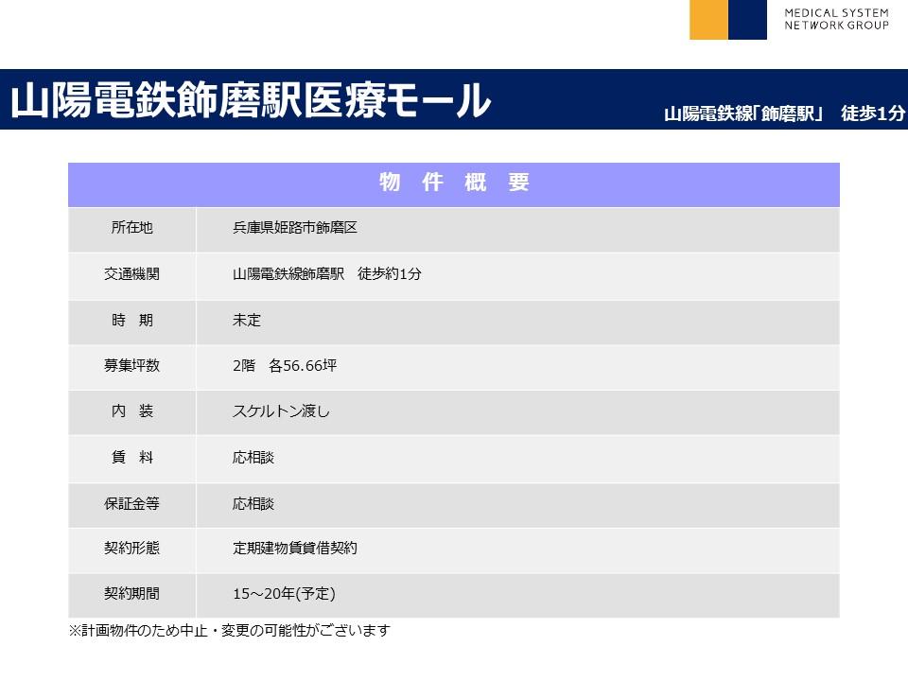Click the 所在地 label cell

132,229
